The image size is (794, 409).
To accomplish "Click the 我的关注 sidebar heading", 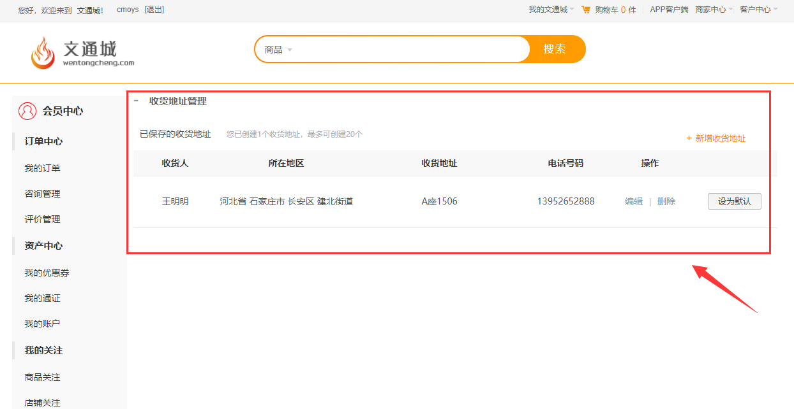I will click(43, 350).
